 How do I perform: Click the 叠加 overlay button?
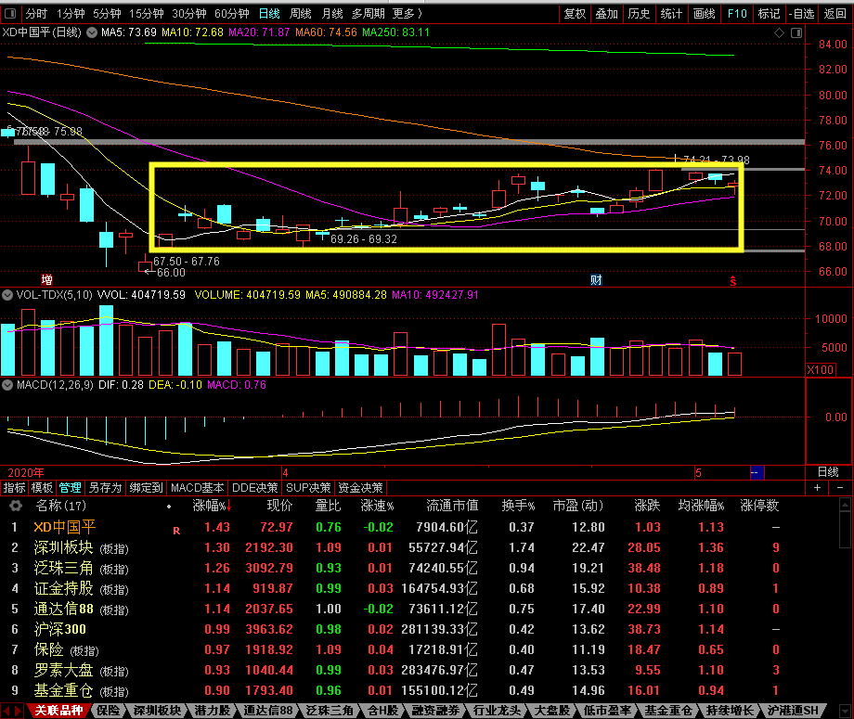(607, 13)
